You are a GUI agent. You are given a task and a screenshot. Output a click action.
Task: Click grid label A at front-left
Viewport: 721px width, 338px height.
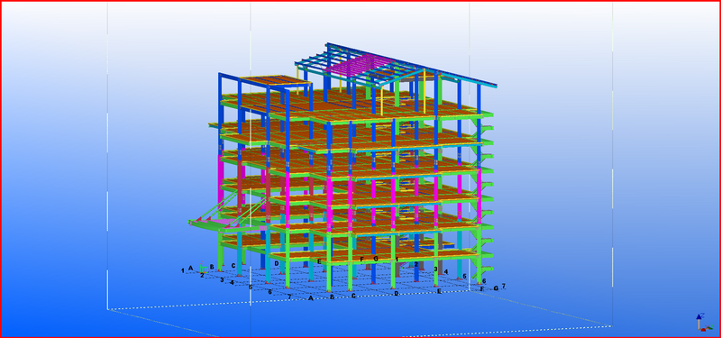tap(190, 268)
